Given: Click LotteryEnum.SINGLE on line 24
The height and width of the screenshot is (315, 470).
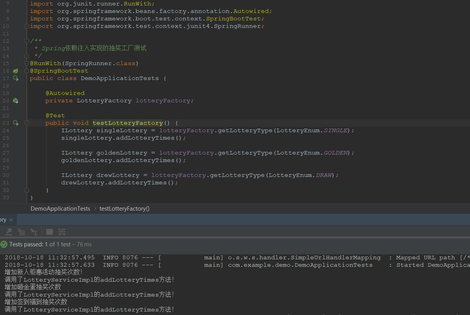Looking at the screenshot, I should click(312, 131).
